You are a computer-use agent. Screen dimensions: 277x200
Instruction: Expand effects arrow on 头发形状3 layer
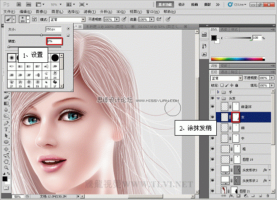pos(269,170)
